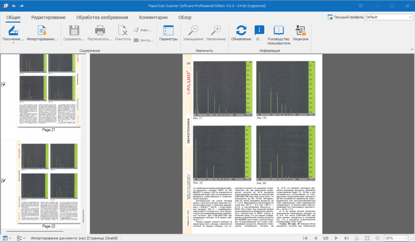415x242 pixels.
Task: Open the Руководство пользователя user guide
Action: pos(278,31)
